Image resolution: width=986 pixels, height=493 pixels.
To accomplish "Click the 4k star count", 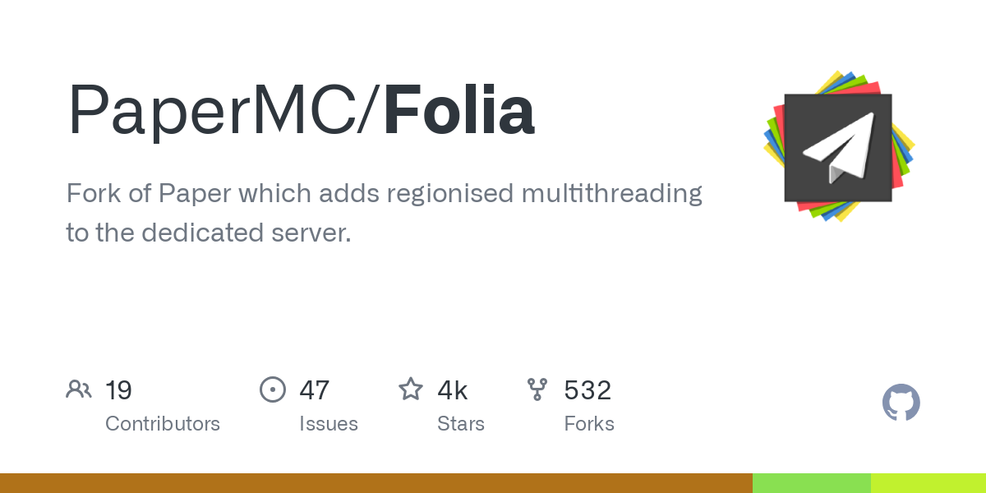I will click(453, 390).
